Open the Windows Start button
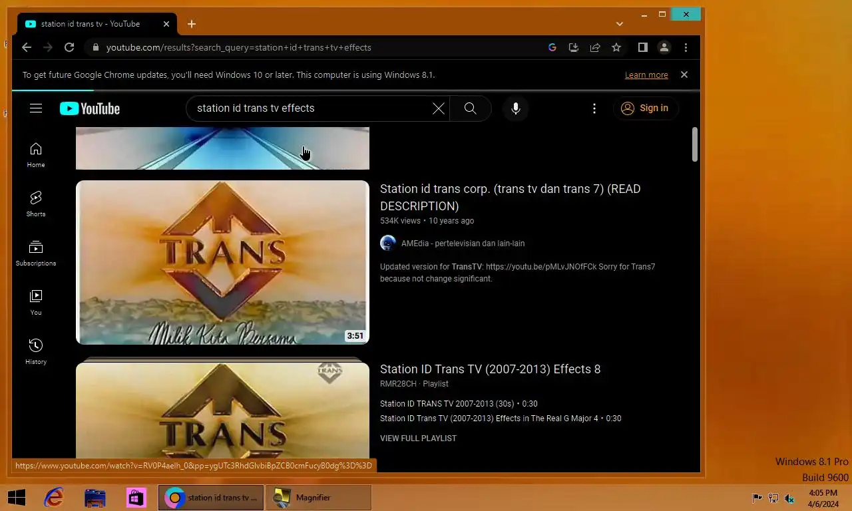 tap(17, 498)
